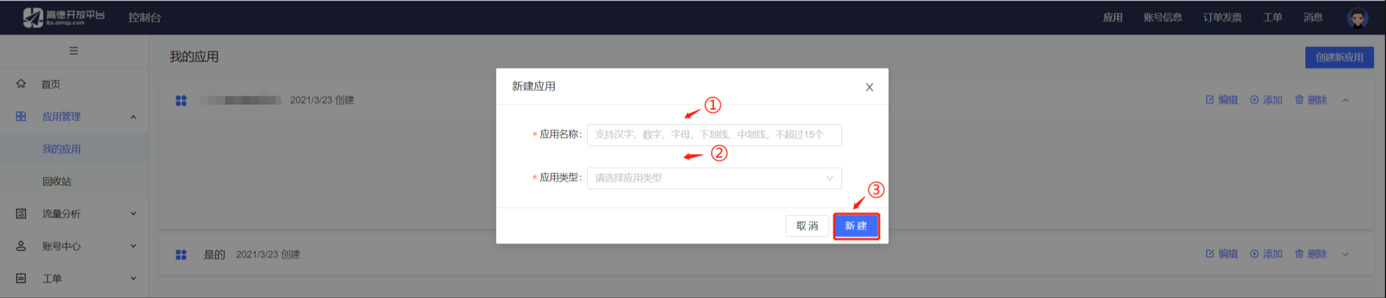Expand the 是的 application row chevron
This screenshot has width=1386, height=298.
point(1346,254)
